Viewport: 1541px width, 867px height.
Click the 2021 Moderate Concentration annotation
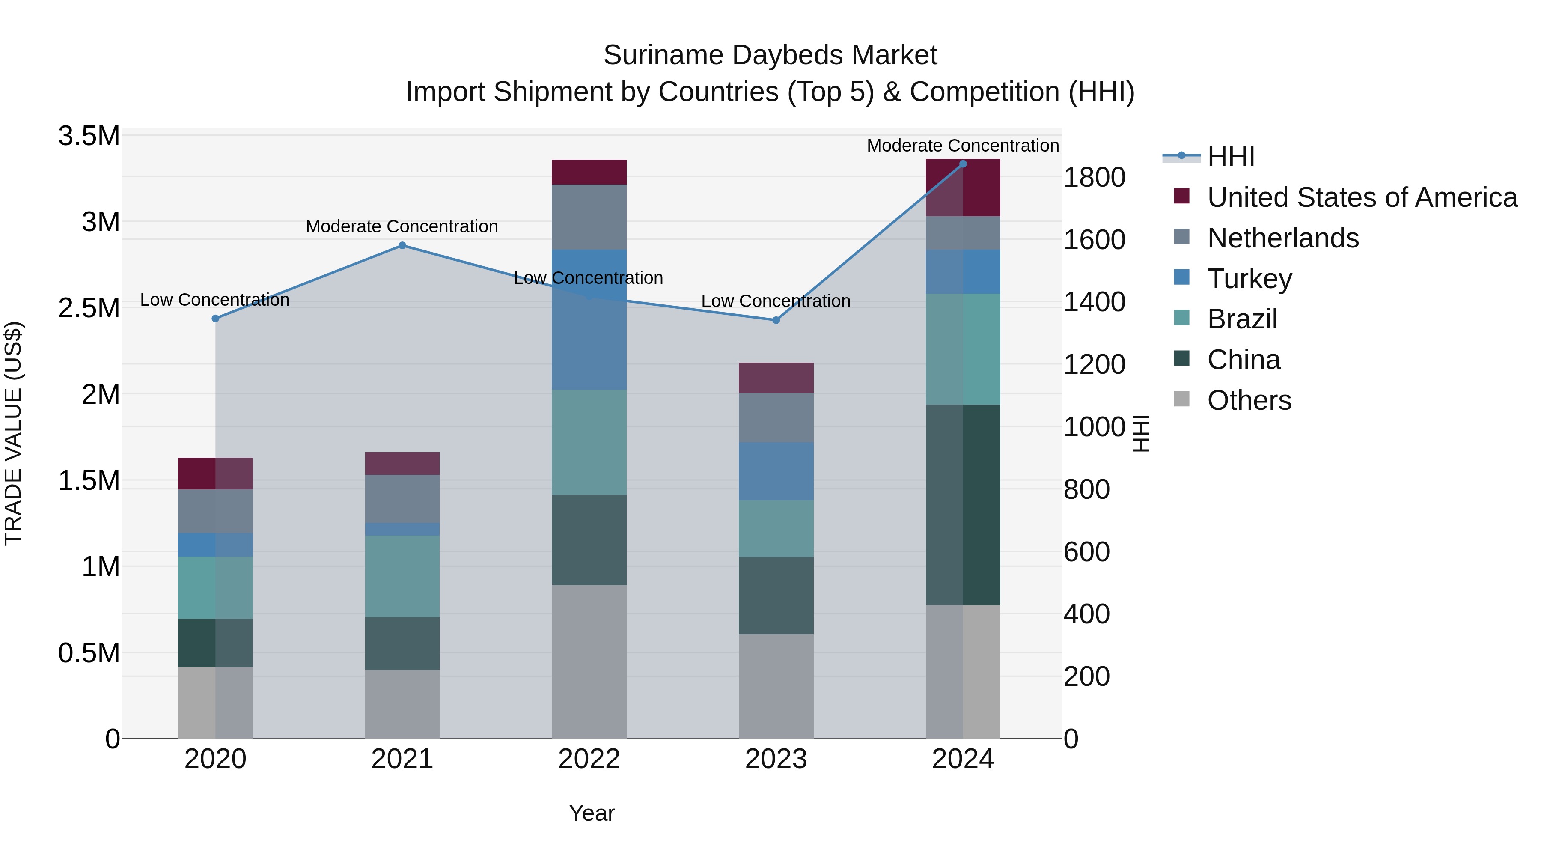402,227
